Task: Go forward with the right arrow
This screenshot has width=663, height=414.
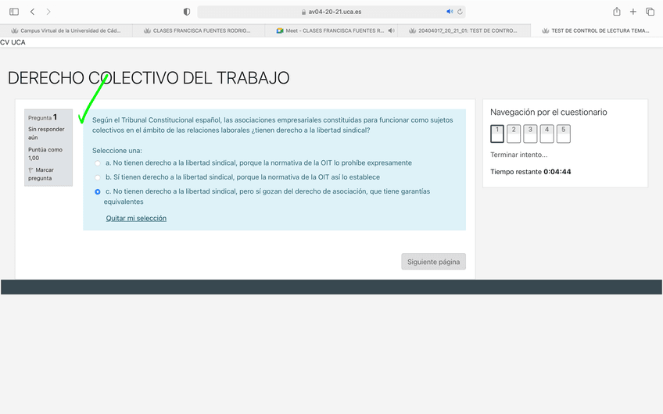Action: pos(48,12)
